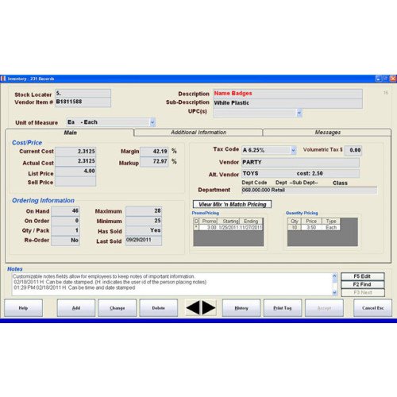This screenshot has width=397, height=397.
Task: Click the Promo column header in PromoPricing
Action: (x=208, y=222)
